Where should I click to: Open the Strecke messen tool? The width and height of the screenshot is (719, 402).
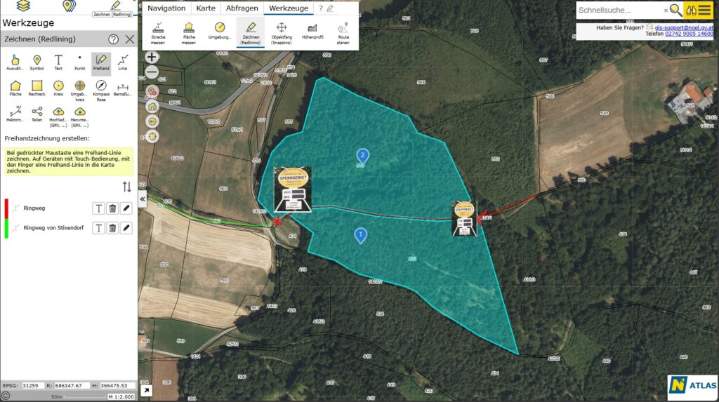(x=158, y=31)
